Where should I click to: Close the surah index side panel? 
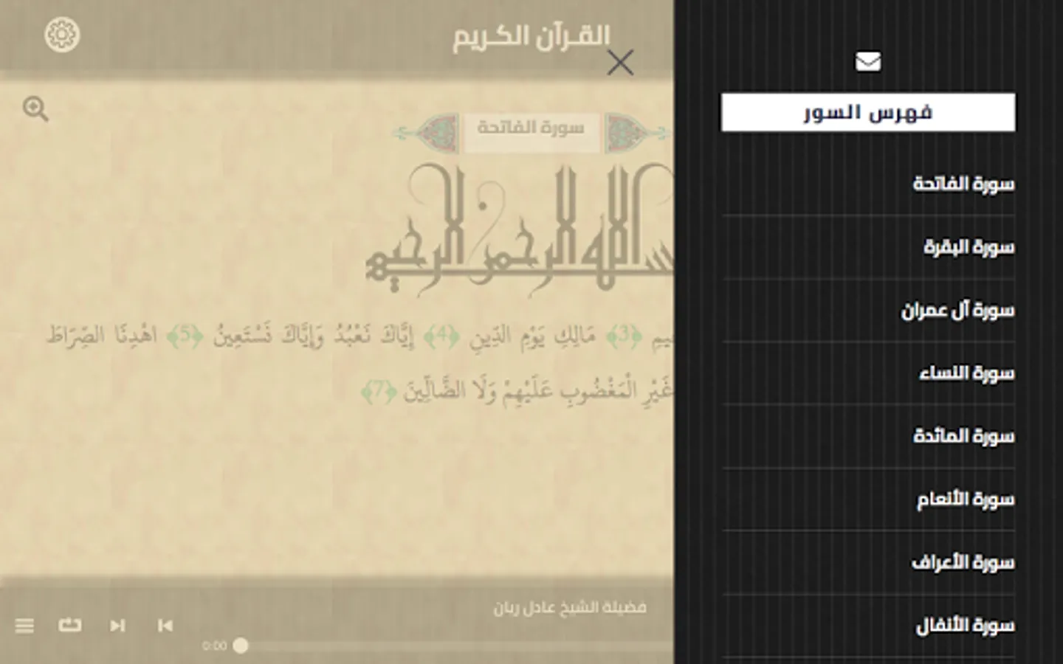[620, 63]
